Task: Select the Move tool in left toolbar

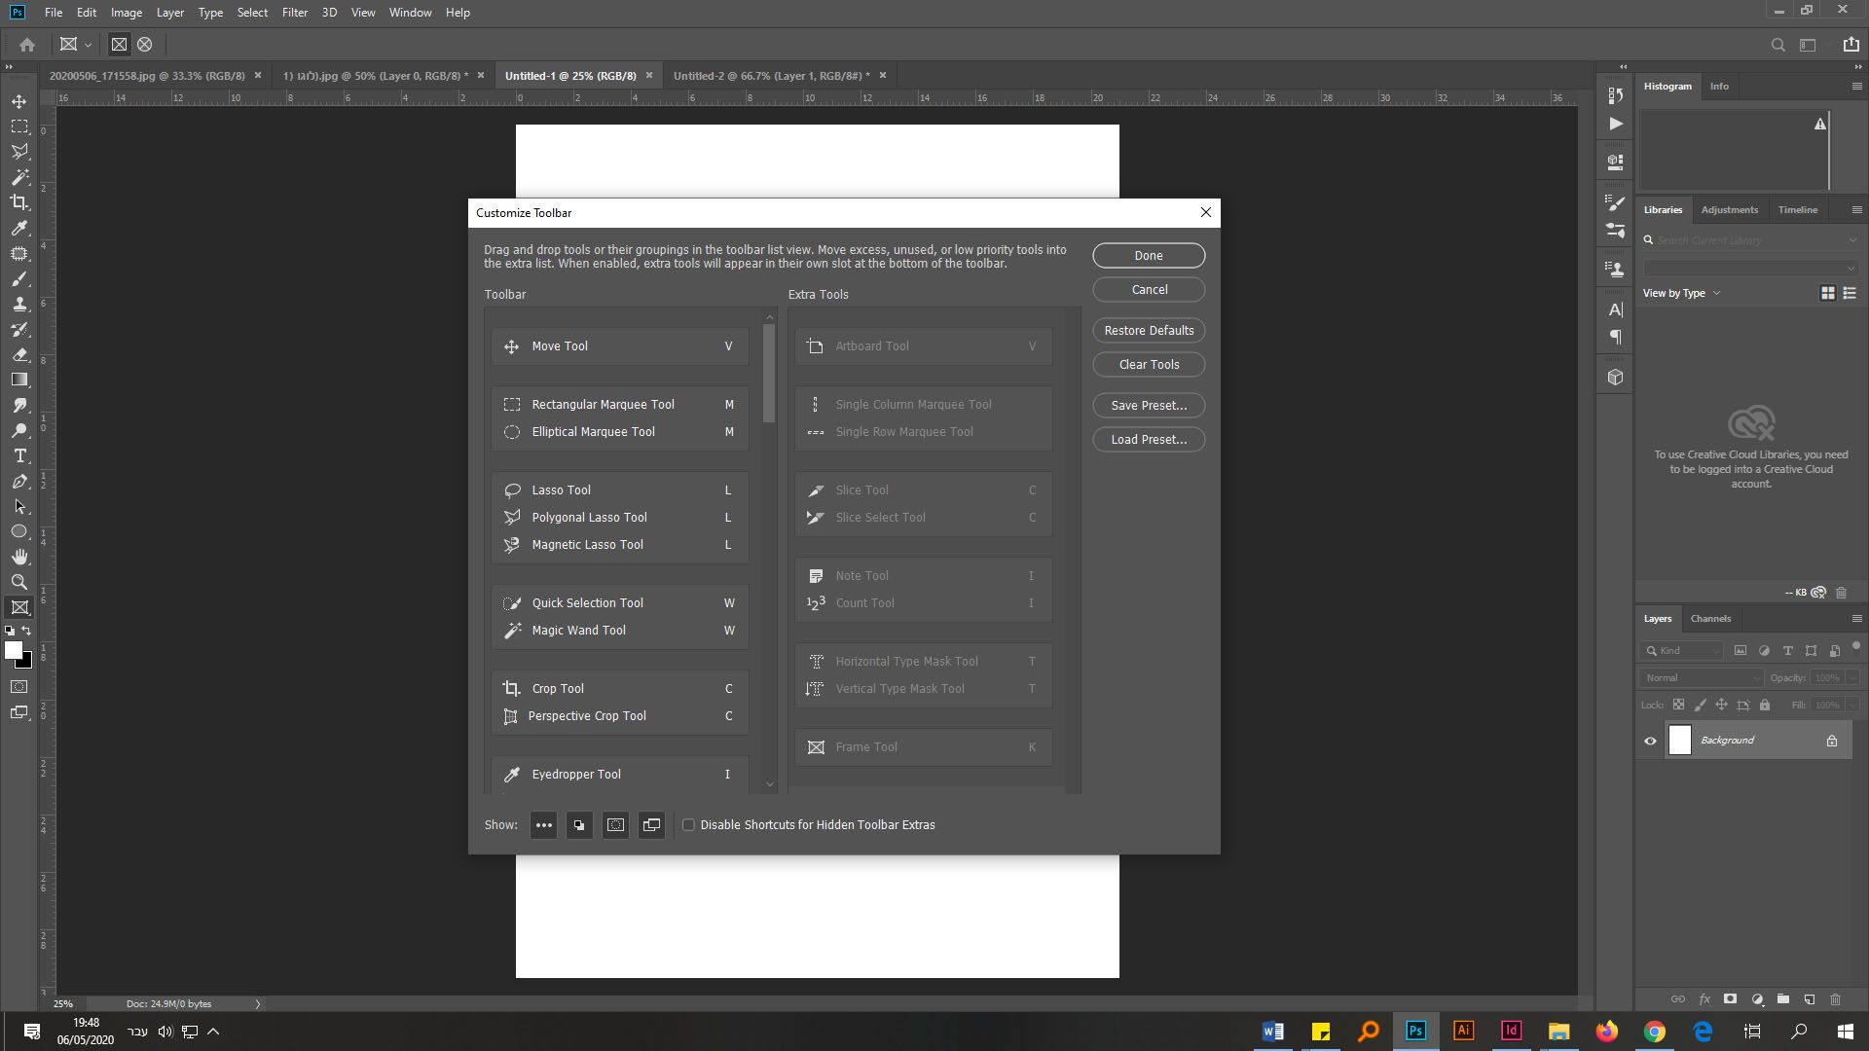Action: click(x=18, y=101)
